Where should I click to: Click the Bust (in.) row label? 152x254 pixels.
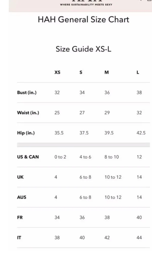27,92
